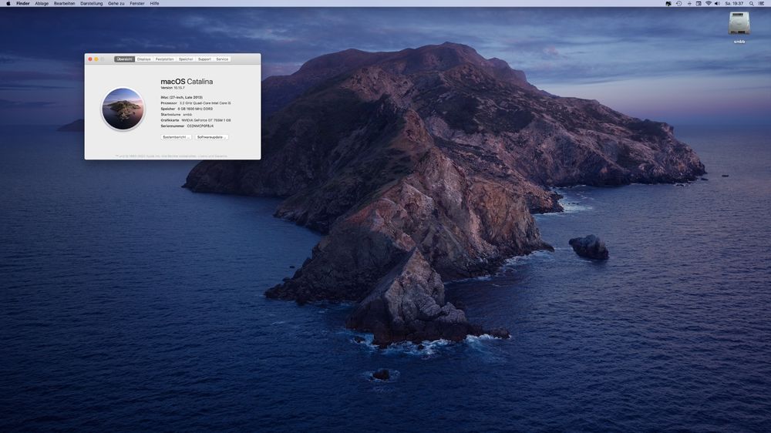771x433 pixels.
Task: Click the macOS Catalina logo image
Action: (x=123, y=109)
